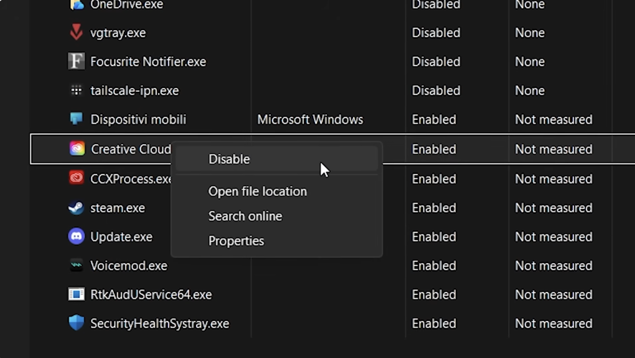Viewport: 635px width, 358px height.
Task: Click the vgtray.exe red icon
Action: 76,33
